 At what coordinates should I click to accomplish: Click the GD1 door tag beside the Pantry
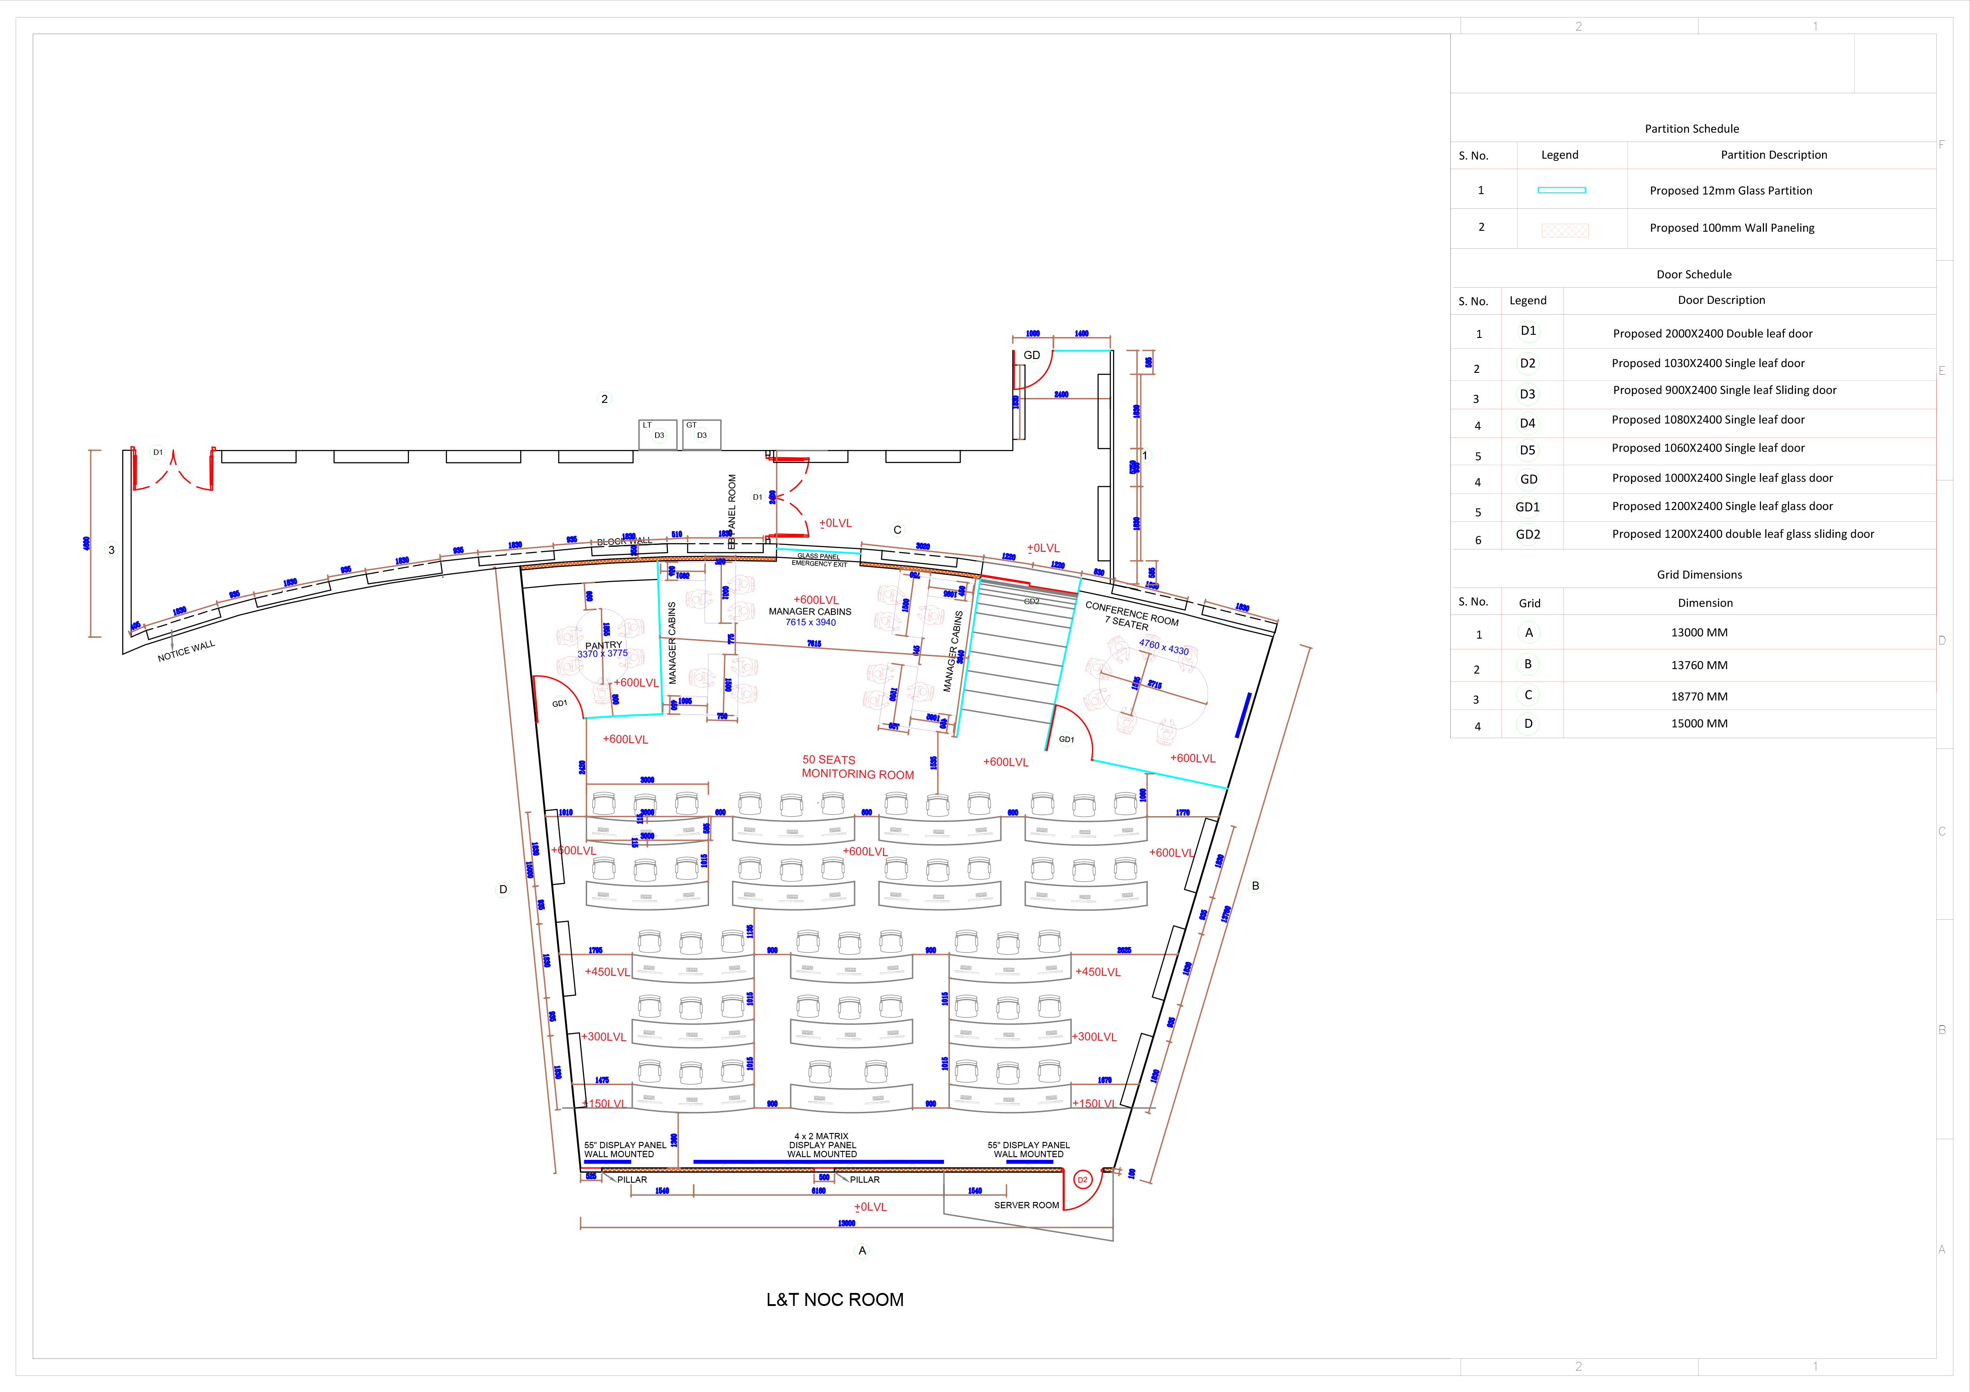(559, 703)
